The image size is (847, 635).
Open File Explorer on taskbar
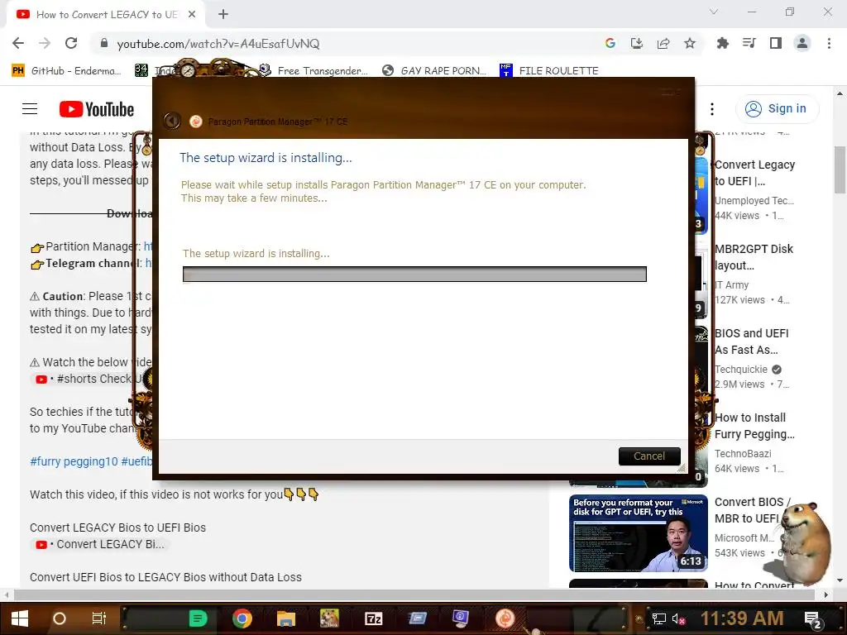tap(285, 618)
